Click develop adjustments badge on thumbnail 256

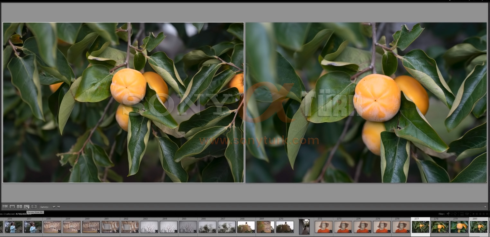21,231
